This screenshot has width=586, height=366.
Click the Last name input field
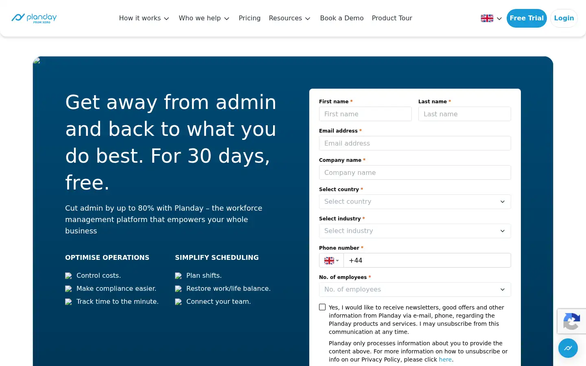click(465, 114)
